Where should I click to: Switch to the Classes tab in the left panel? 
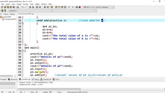tap(6, 14)
